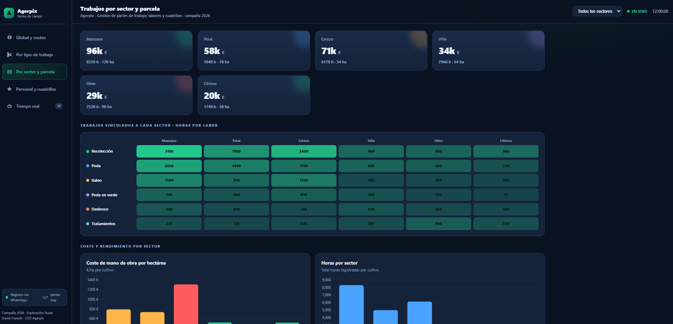Click the Desbroce legend dot

tap(88, 209)
